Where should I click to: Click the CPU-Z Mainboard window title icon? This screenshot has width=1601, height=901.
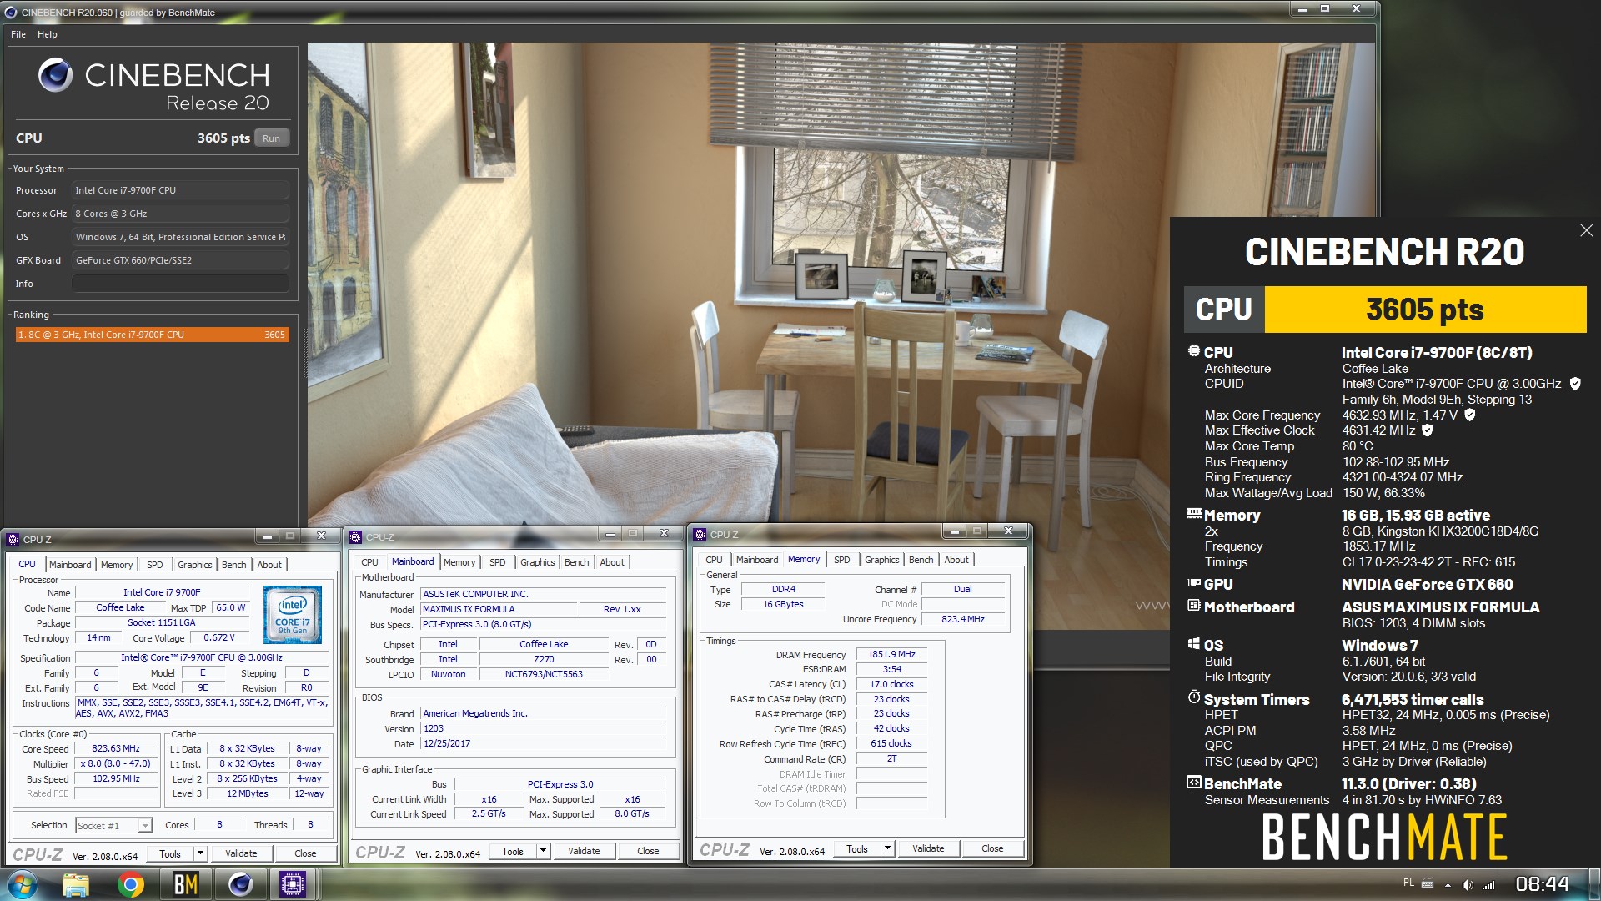(356, 537)
